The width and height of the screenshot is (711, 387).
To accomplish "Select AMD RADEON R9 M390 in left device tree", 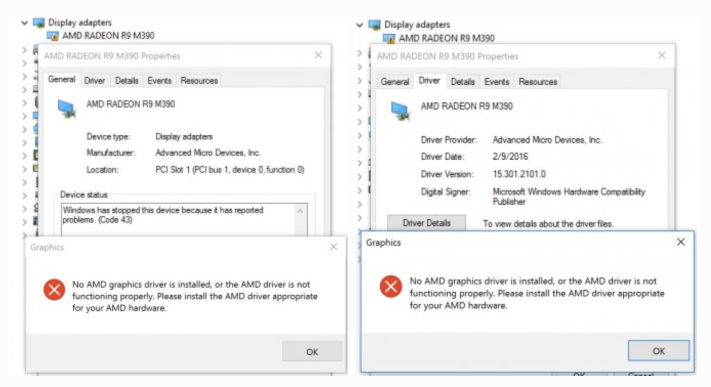I will [108, 35].
